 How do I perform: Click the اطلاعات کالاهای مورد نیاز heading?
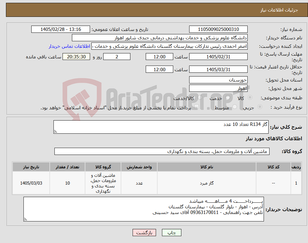coord(274,139)
